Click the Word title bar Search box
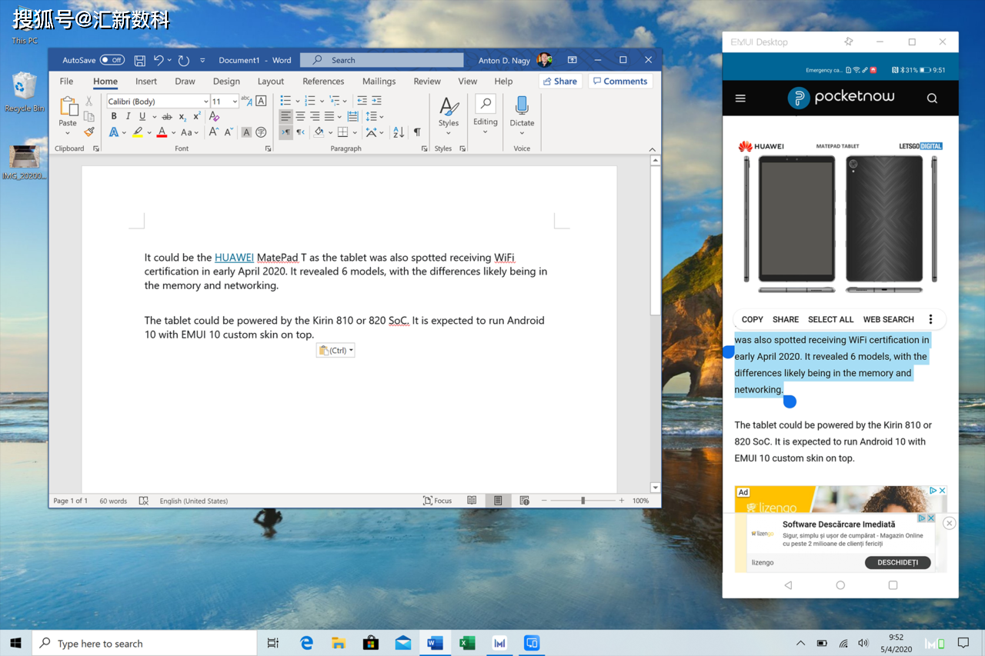Image resolution: width=985 pixels, height=656 pixels. (x=382, y=60)
